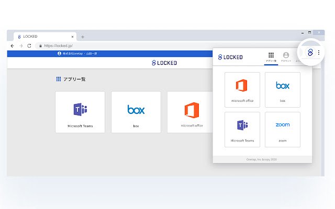Go back with the browser back arrow

(12, 45)
